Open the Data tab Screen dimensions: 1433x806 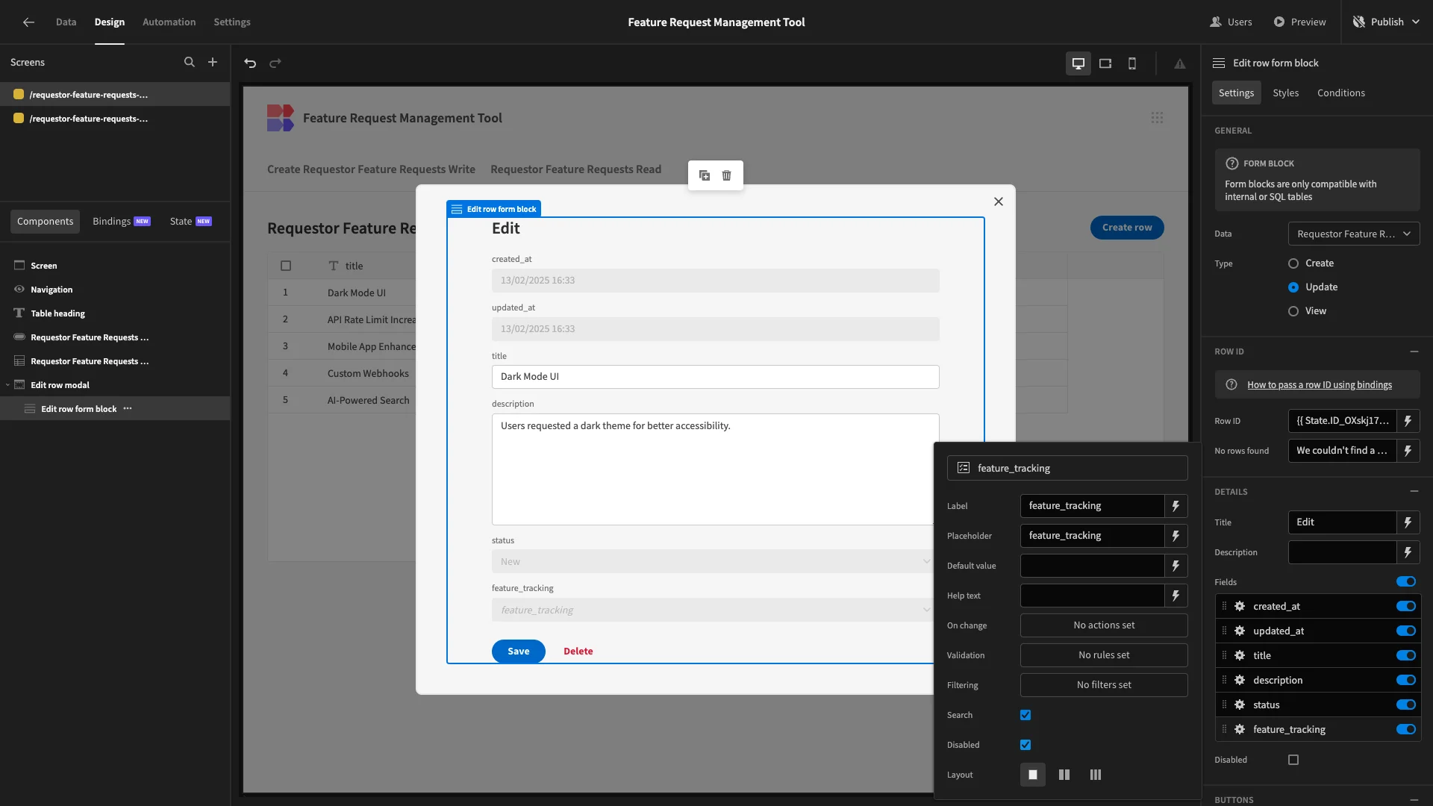coord(66,22)
